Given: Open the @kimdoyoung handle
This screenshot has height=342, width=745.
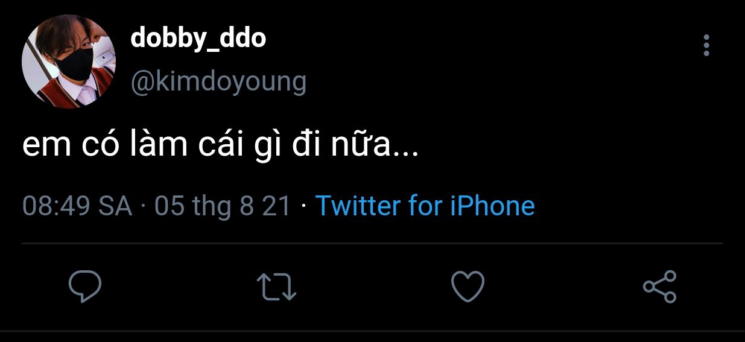Looking at the screenshot, I should tap(218, 81).
